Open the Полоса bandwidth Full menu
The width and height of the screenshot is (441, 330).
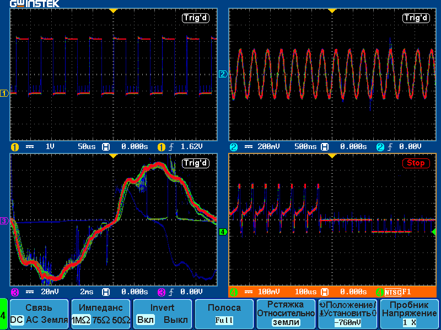click(224, 313)
